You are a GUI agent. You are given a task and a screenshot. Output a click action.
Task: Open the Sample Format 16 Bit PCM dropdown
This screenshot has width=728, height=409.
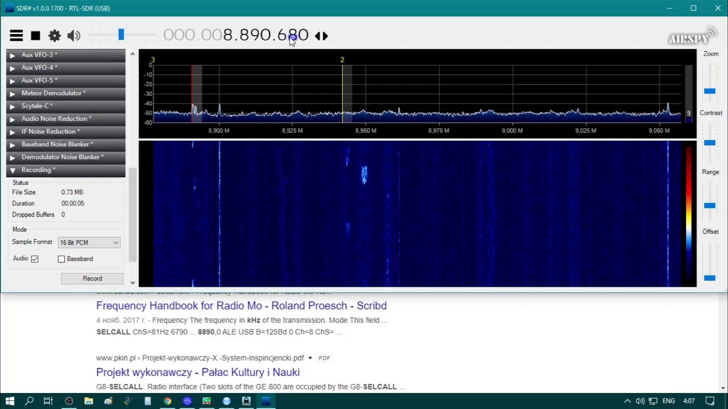[x=89, y=243]
